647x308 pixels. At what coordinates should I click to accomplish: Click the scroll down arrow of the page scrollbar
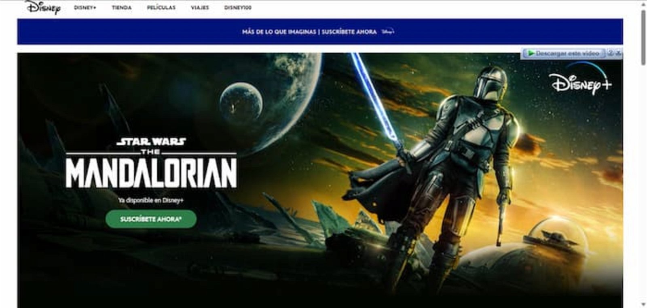click(643, 304)
